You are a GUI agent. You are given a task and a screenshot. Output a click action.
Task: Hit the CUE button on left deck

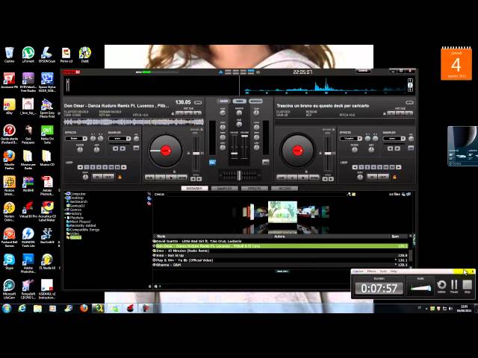149,178
